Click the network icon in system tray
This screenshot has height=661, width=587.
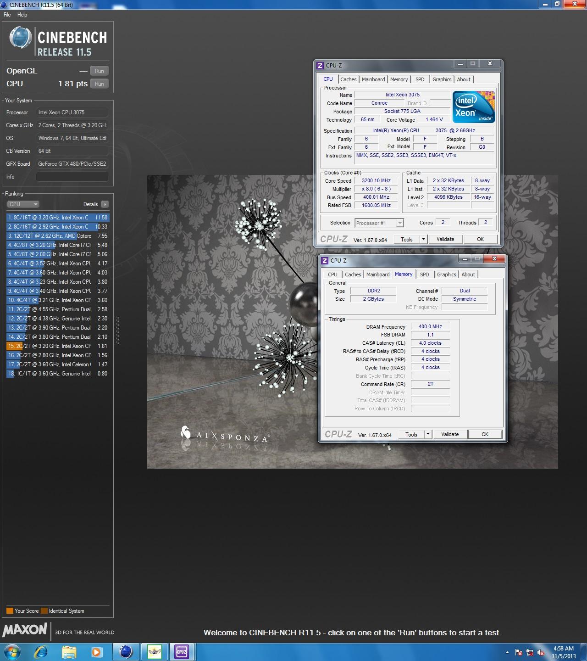coord(530,652)
